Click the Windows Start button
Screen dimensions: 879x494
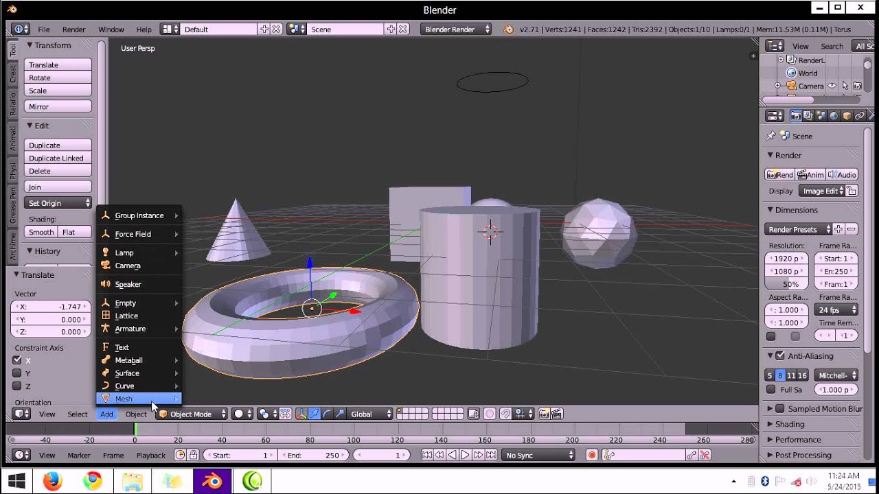(x=16, y=481)
